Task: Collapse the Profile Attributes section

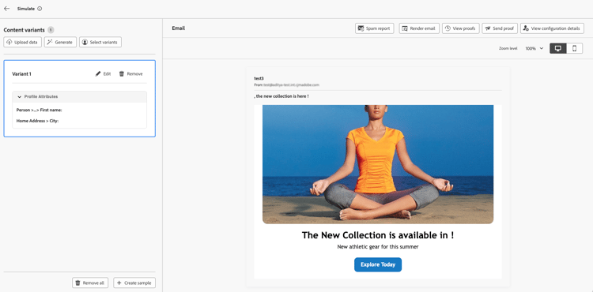Action: 20,96
